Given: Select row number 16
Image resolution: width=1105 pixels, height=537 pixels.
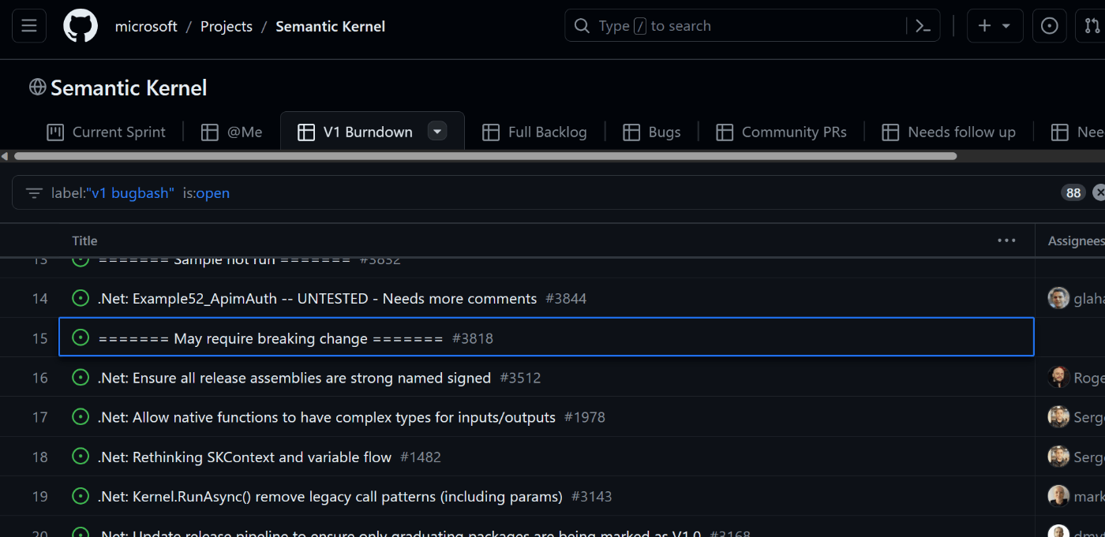Looking at the screenshot, I should click(x=39, y=378).
